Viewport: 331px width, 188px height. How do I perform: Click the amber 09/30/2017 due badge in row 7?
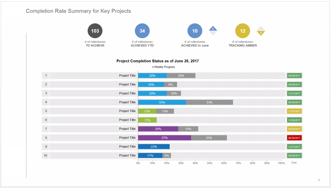pos(294,129)
